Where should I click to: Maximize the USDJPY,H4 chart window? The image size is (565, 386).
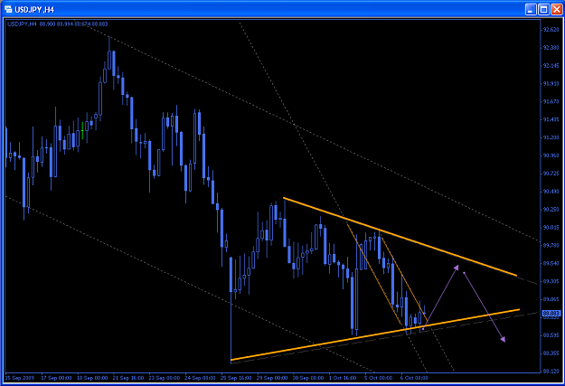[x=543, y=9]
